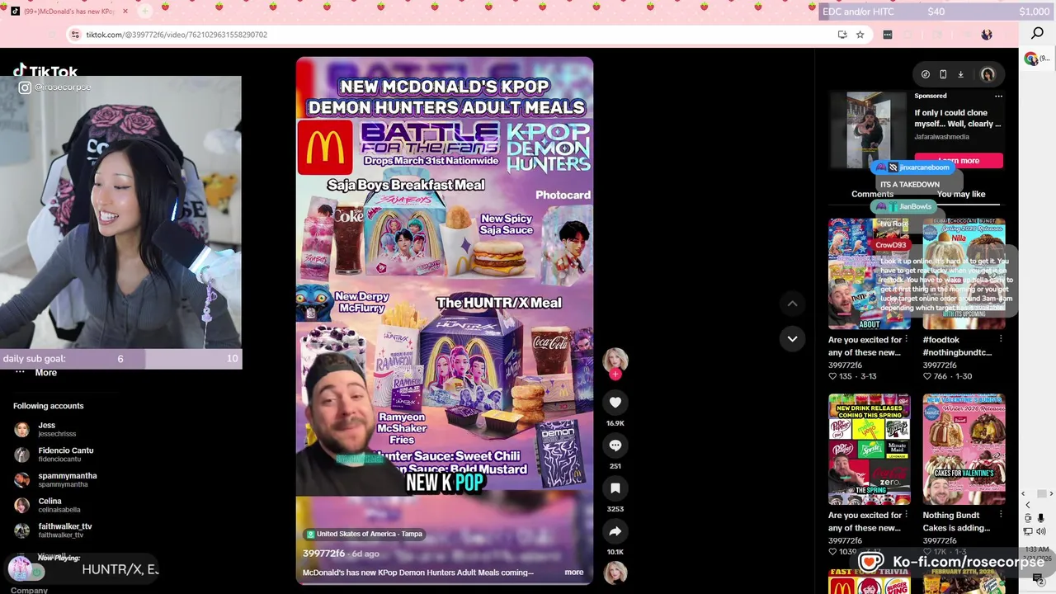
Task: Open the dark extension icon in browser toolbar
Action: [x=887, y=35]
